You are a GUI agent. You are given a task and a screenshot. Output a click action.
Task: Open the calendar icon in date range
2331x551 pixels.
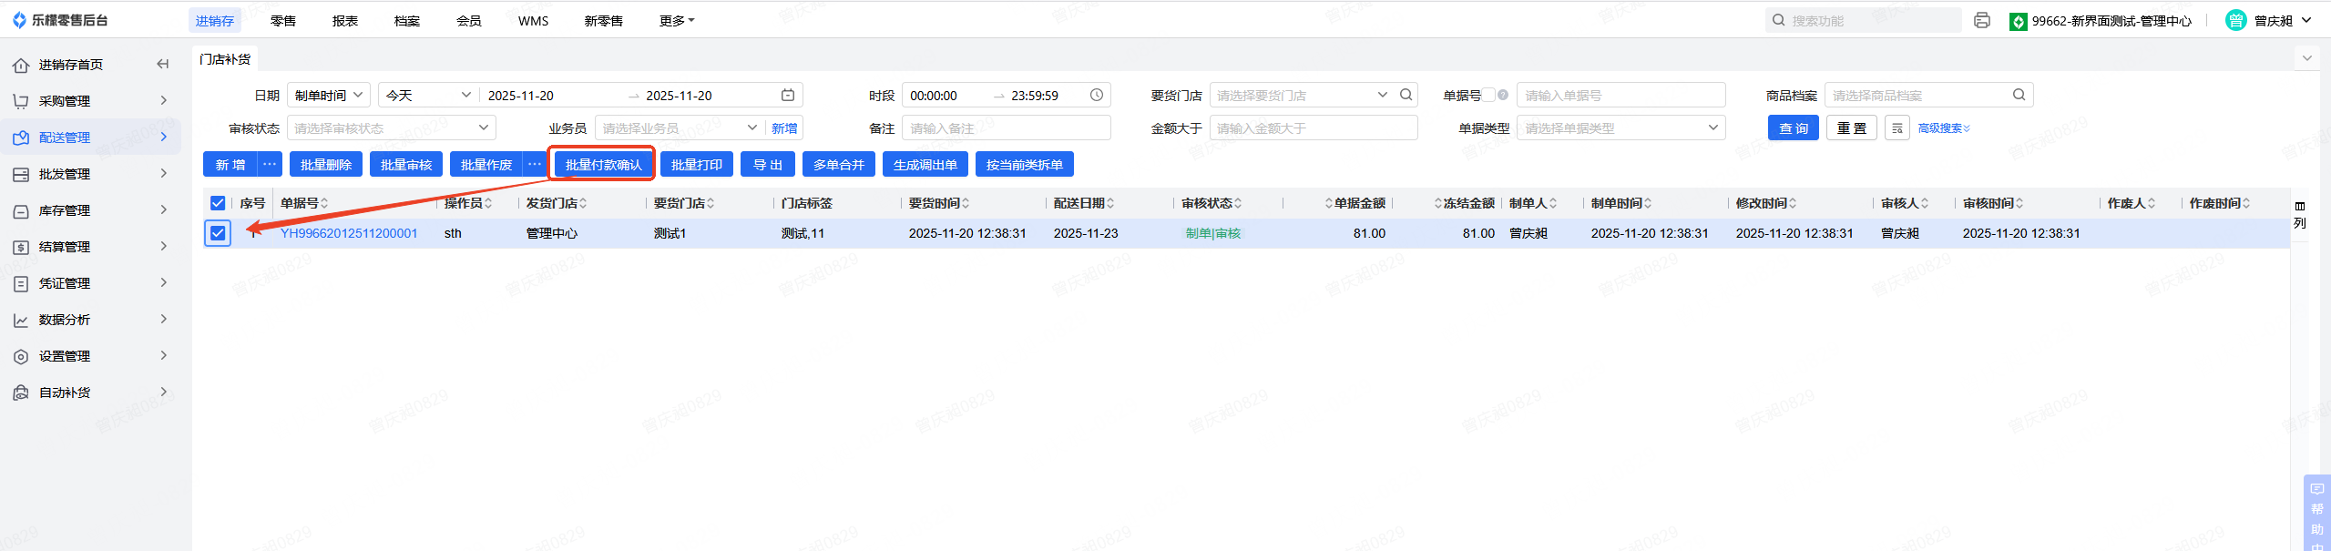pyautogui.click(x=788, y=95)
